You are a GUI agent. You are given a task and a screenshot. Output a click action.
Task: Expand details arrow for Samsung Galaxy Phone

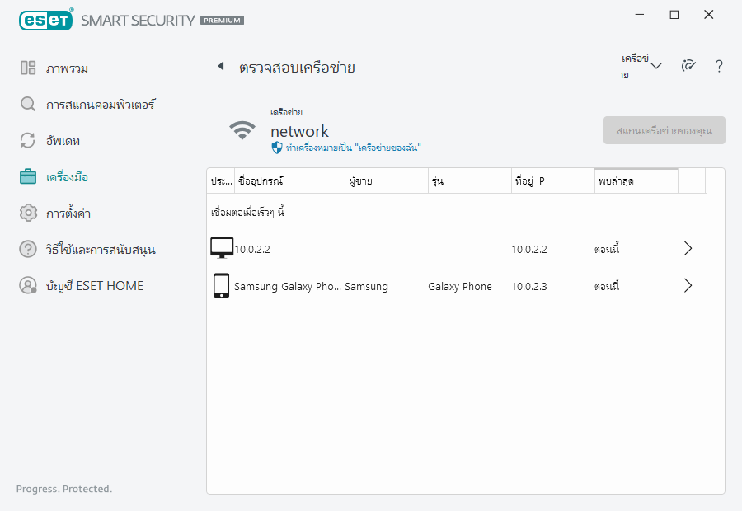tap(688, 286)
